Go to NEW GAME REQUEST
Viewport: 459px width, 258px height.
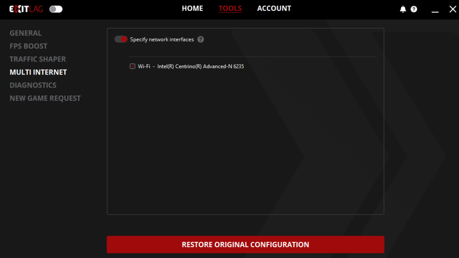click(45, 98)
